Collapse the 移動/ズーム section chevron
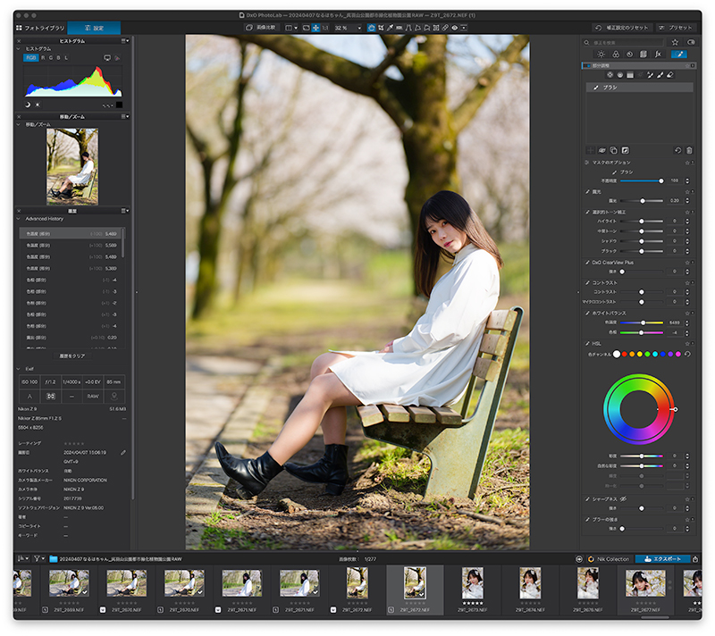This screenshot has height=636, width=715. point(18,124)
